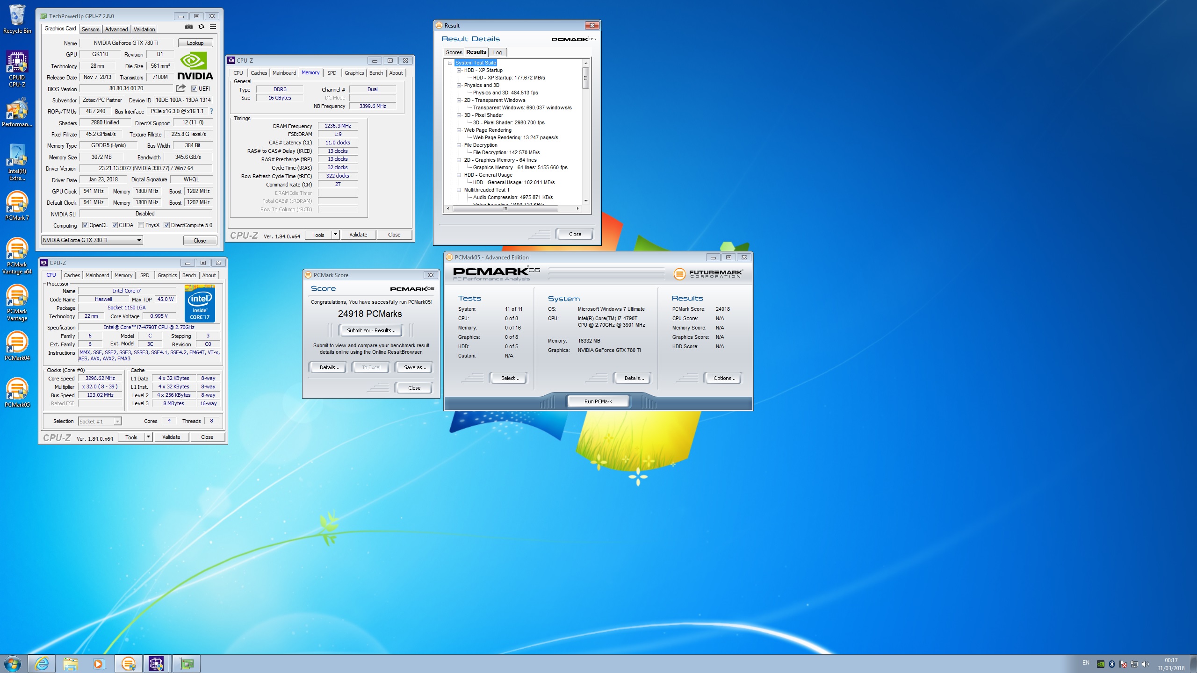This screenshot has width=1197, height=673.
Task: Click the Lookup button in GPU-Z
Action: 195,43
